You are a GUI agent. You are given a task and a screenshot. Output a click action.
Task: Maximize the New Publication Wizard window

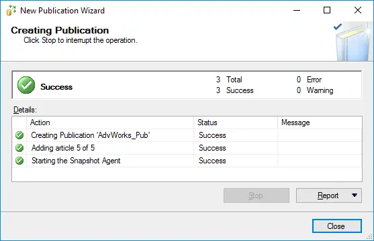point(327,10)
